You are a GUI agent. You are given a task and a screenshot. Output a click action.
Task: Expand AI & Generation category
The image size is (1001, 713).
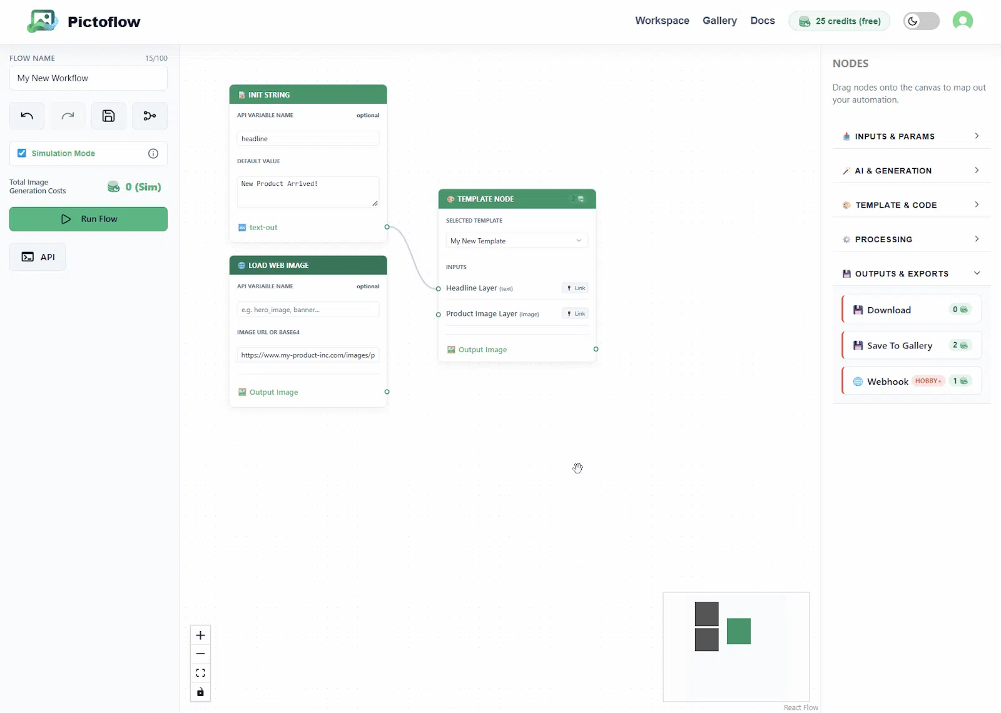click(911, 171)
